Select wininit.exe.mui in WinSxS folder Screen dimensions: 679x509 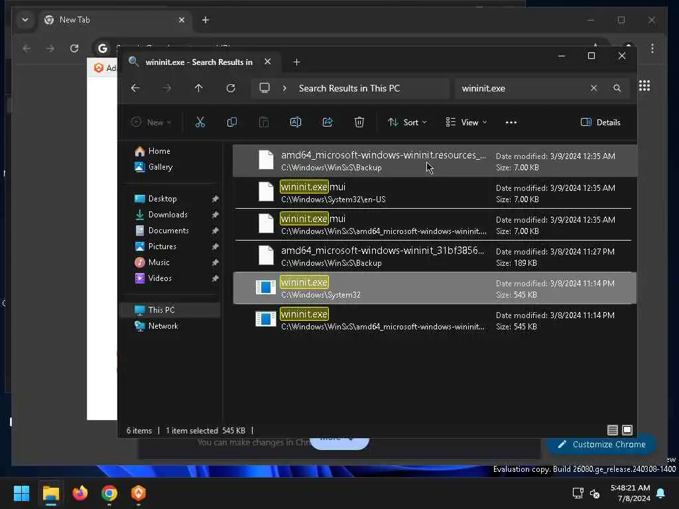pyautogui.click(x=435, y=225)
